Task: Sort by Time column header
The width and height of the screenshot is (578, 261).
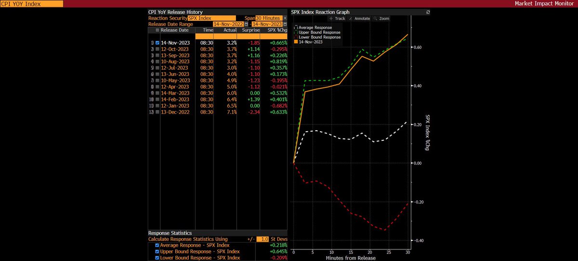Action: 208,30
